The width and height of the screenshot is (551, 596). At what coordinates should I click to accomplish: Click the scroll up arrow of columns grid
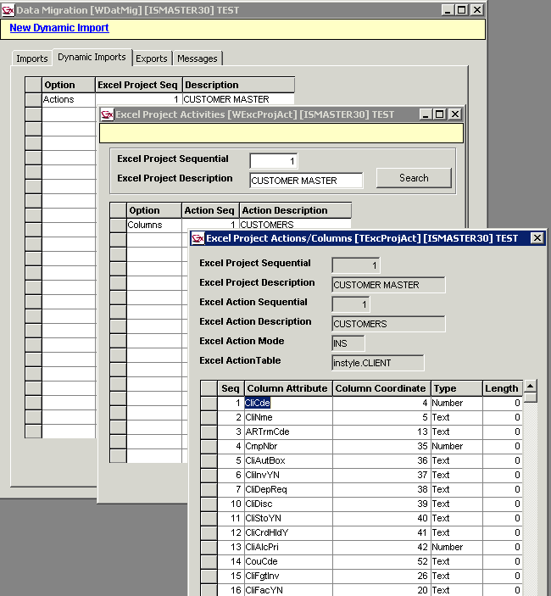(x=530, y=387)
